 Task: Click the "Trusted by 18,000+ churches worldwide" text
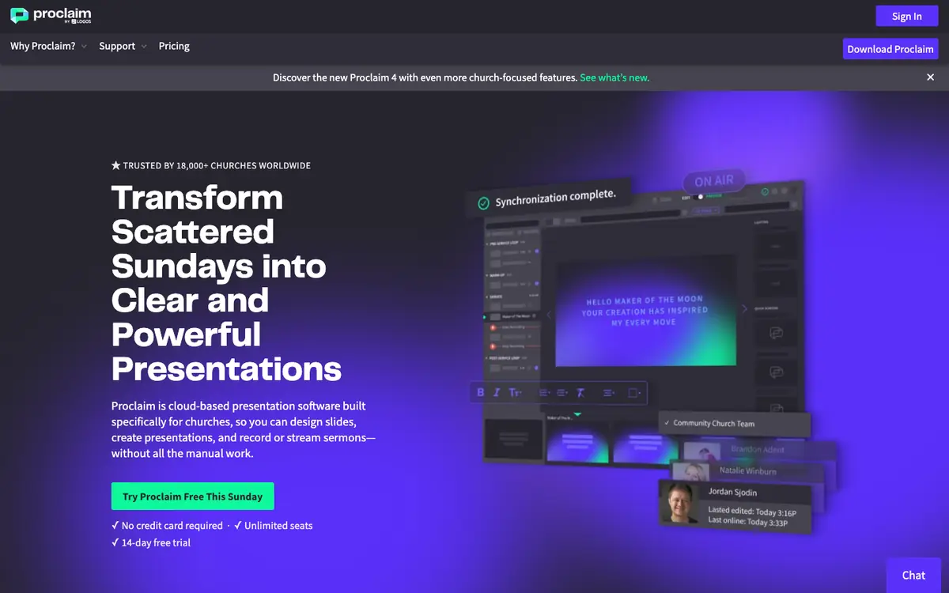211,166
